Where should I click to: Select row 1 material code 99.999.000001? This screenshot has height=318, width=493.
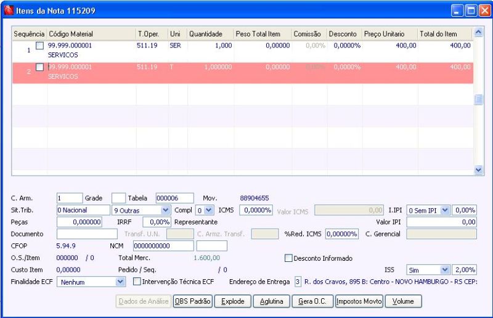[70, 46]
